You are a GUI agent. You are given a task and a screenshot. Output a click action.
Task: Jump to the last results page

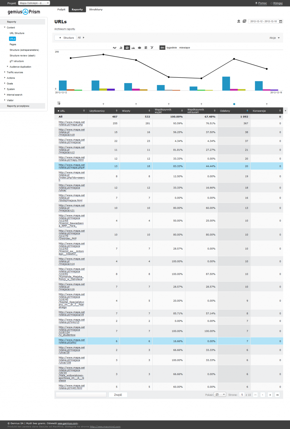coord(277,395)
